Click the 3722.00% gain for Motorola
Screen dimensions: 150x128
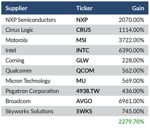pos(132,40)
